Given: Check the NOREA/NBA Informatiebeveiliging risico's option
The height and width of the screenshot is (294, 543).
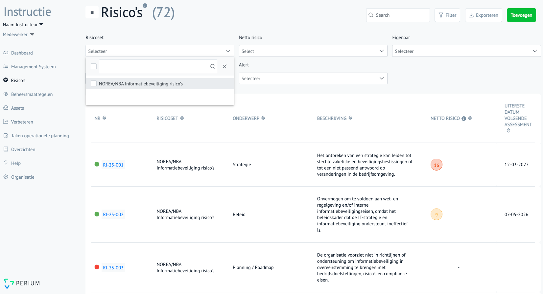Looking at the screenshot, I should [x=94, y=84].
